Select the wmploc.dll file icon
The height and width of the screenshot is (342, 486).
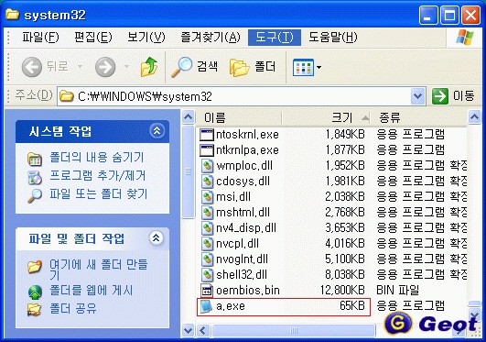point(207,166)
